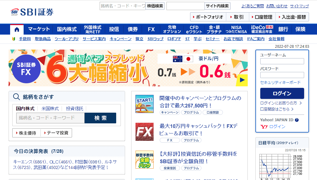
Task: Open 入出金・振替
Action: 292,17
